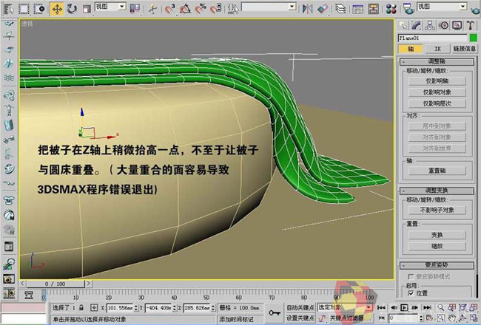Click the time slider 0 / 100 handle
481x325 pixels.
(x=55, y=284)
